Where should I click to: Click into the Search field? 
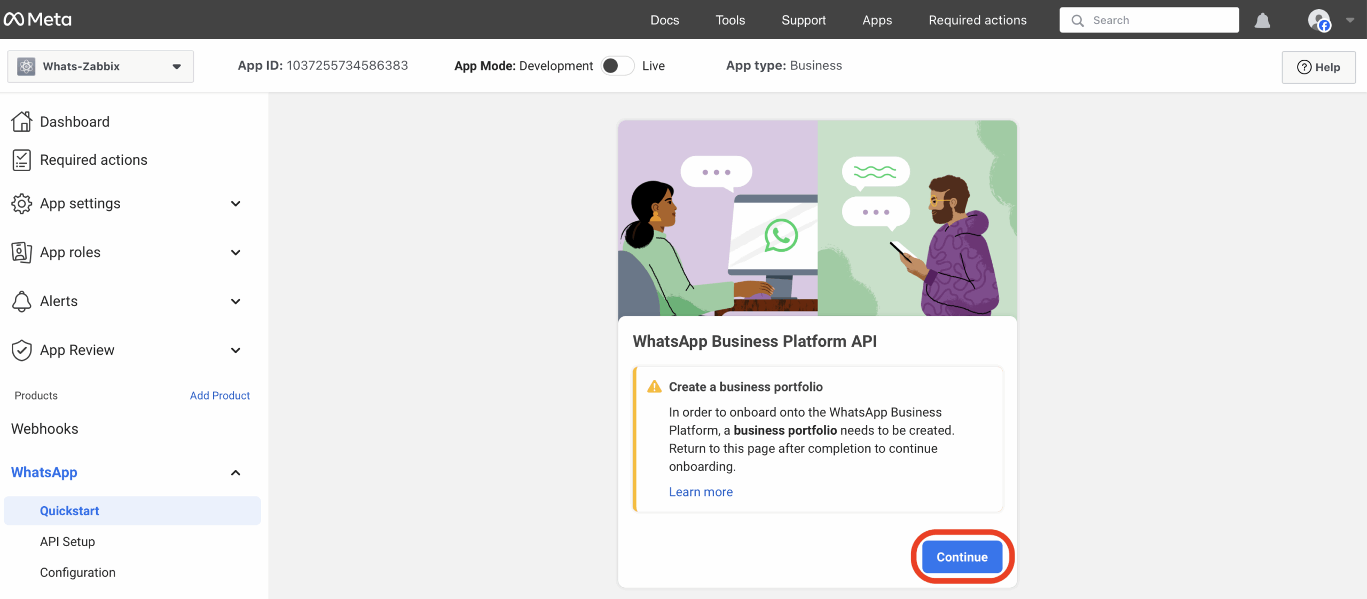pyautogui.click(x=1149, y=20)
